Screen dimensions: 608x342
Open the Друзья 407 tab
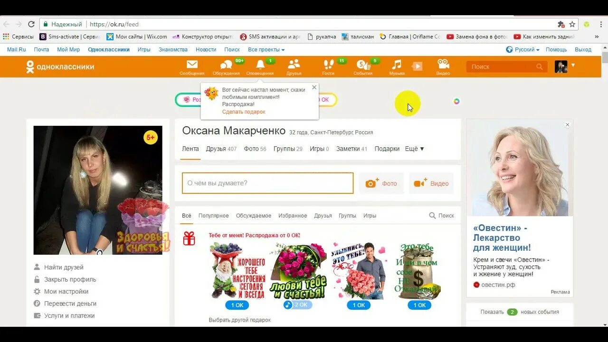221,149
